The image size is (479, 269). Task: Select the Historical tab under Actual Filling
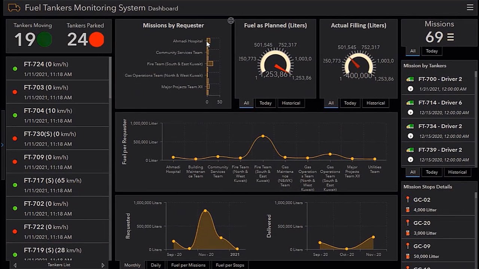click(x=376, y=103)
